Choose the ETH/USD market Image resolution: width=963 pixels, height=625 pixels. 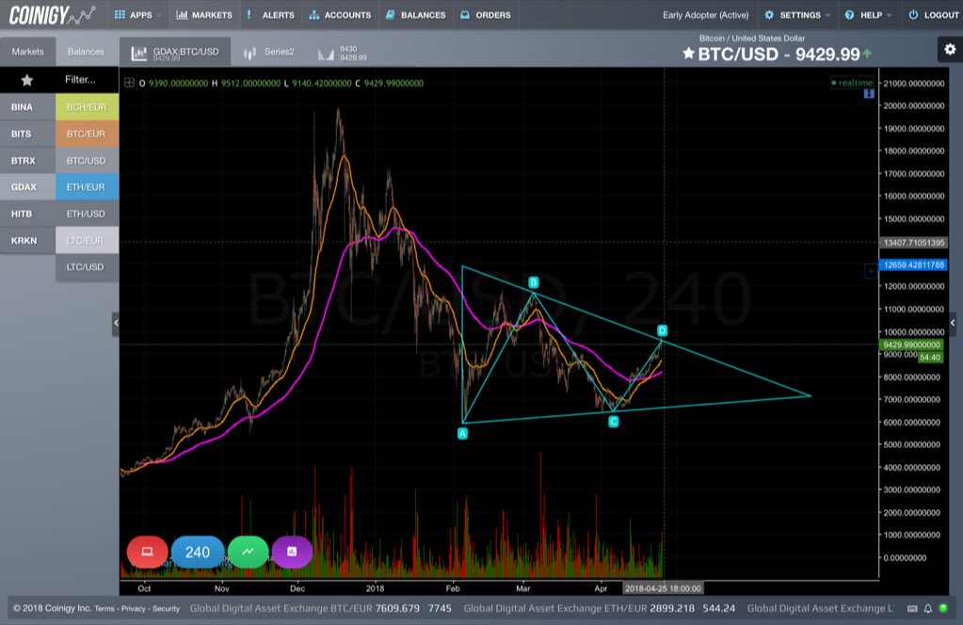87,214
